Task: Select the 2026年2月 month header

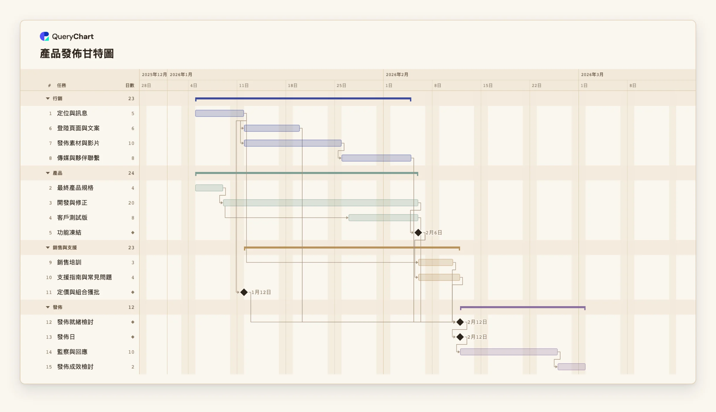Action: (x=397, y=75)
